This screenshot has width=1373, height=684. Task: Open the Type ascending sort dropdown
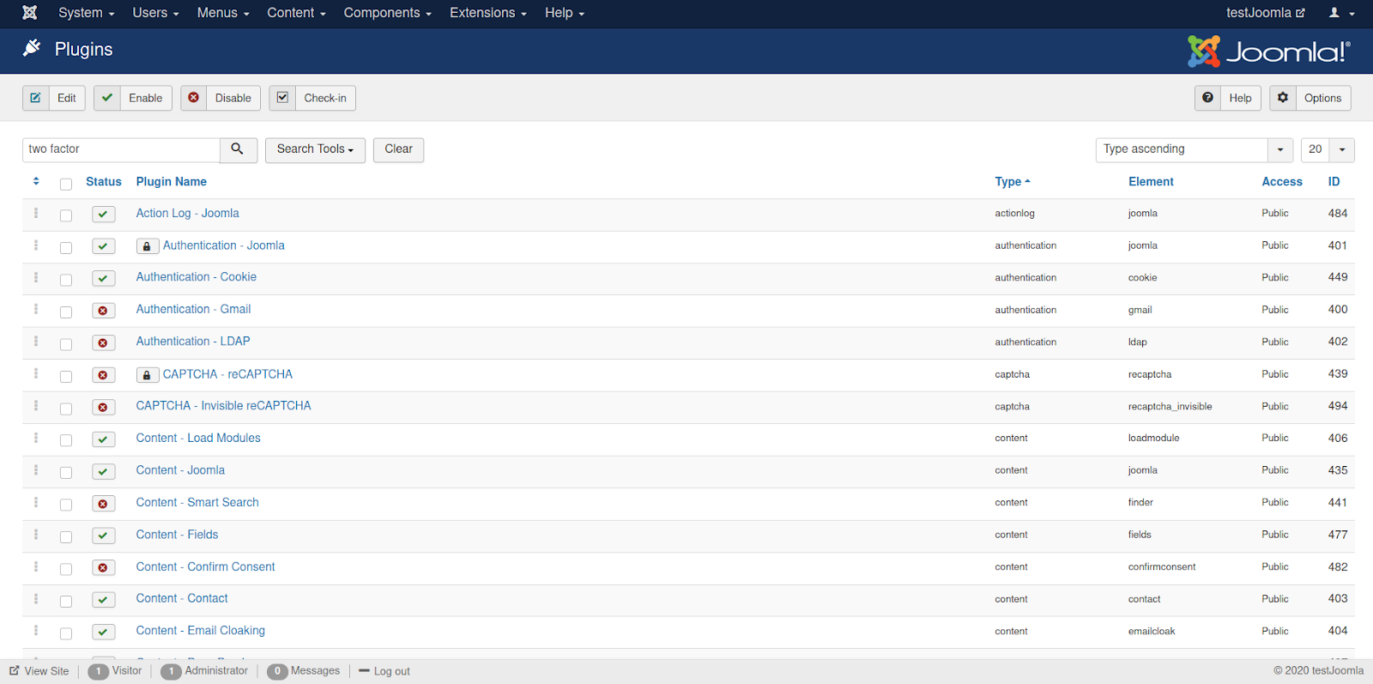point(1194,149)
